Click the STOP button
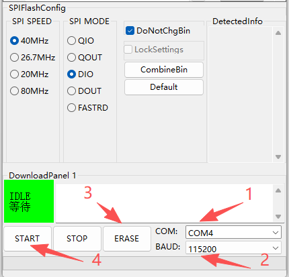Image resolution: width=289 pixels, height=277 pixels. pyautogui.click(x=77, y=239)
